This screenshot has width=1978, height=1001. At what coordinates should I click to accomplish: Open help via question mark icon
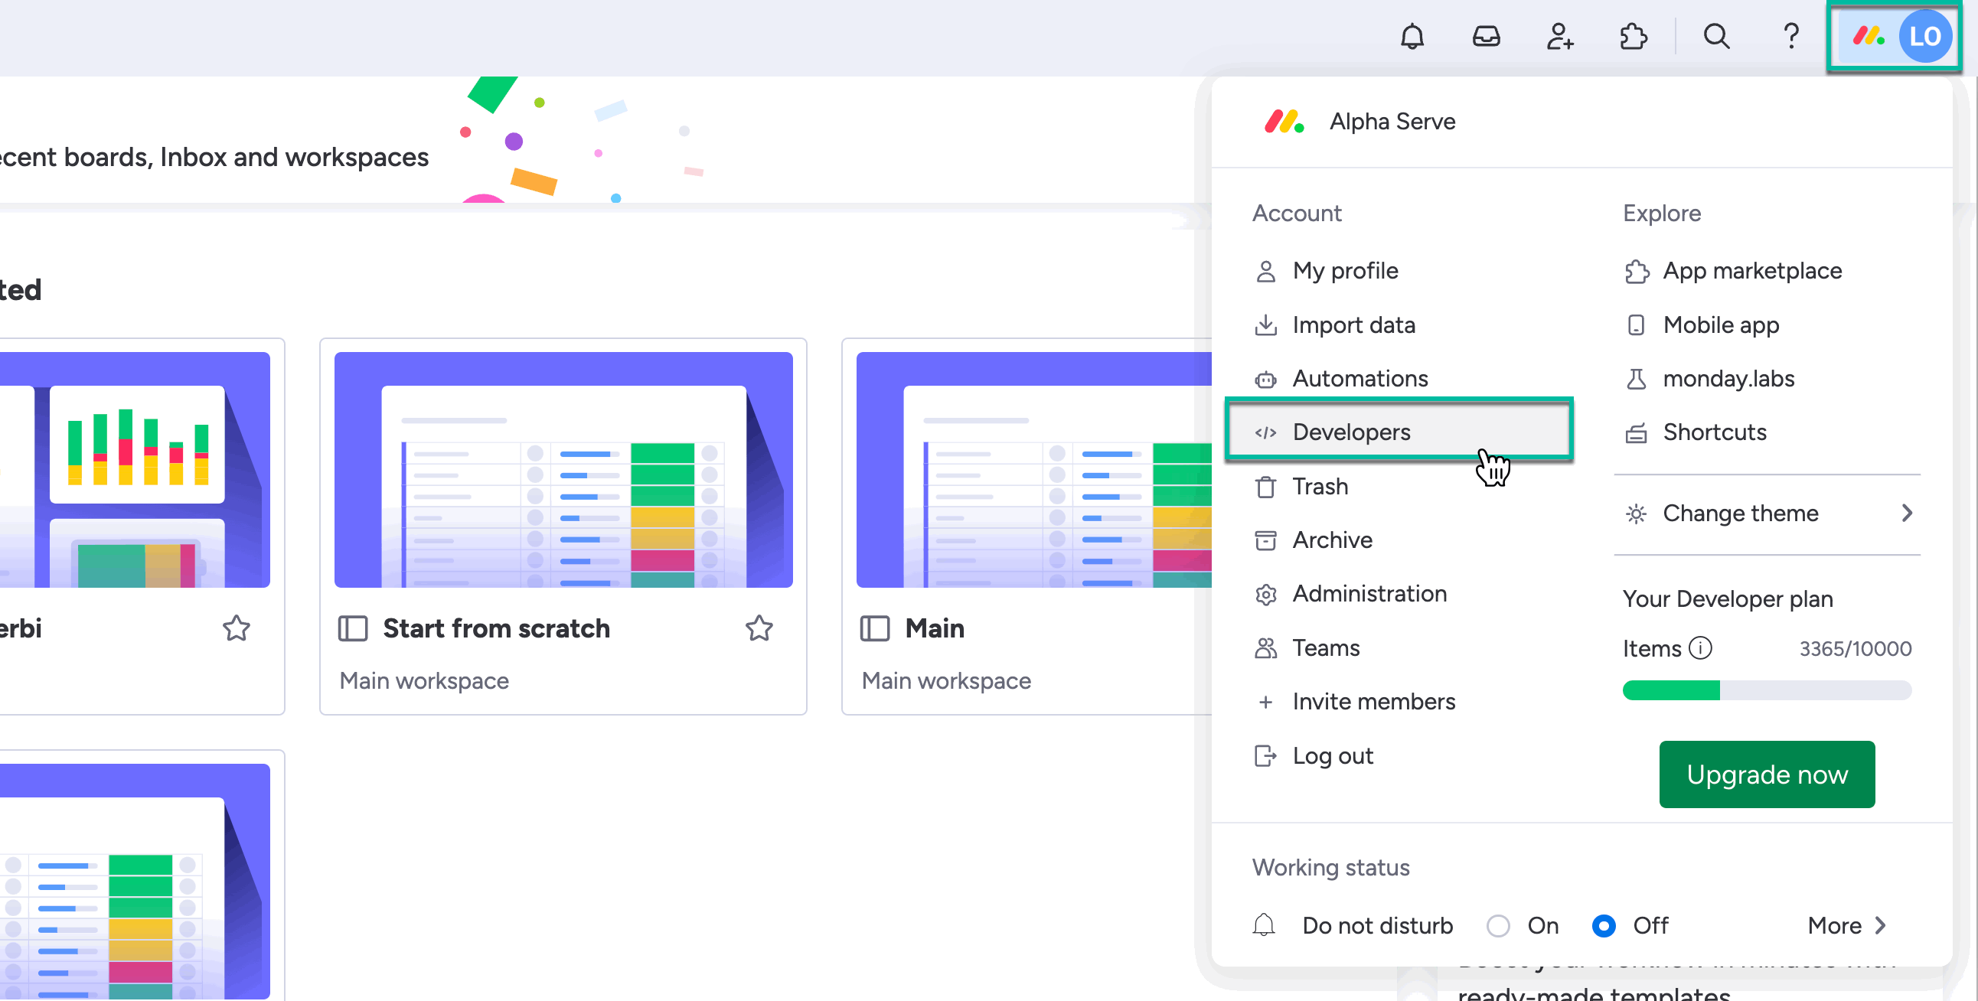[1790, 36]
